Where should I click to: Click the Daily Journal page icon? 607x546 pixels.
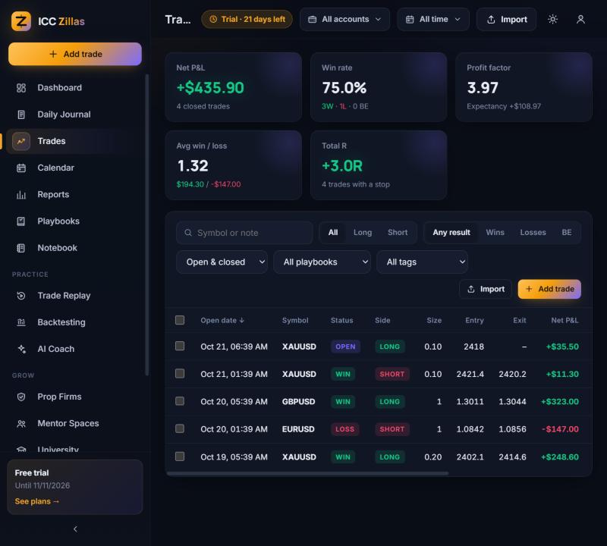21,115
